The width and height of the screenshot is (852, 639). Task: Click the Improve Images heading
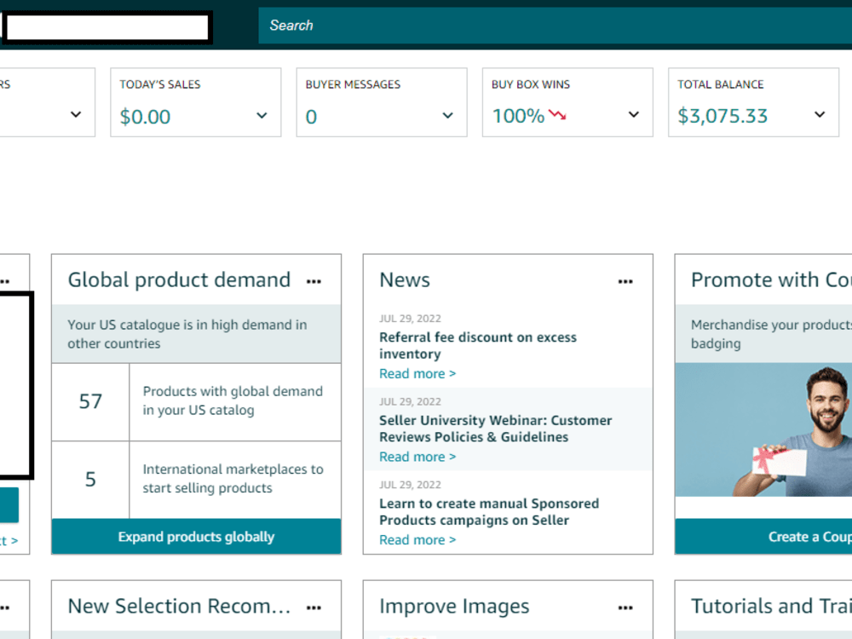click(454, 606)
